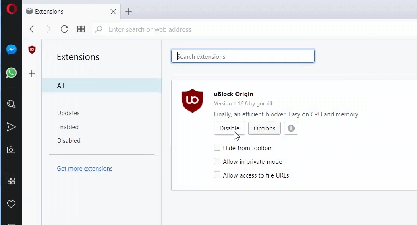
Task: Click uBlock Origin shield sidebar icon
Action: point(32,50)
